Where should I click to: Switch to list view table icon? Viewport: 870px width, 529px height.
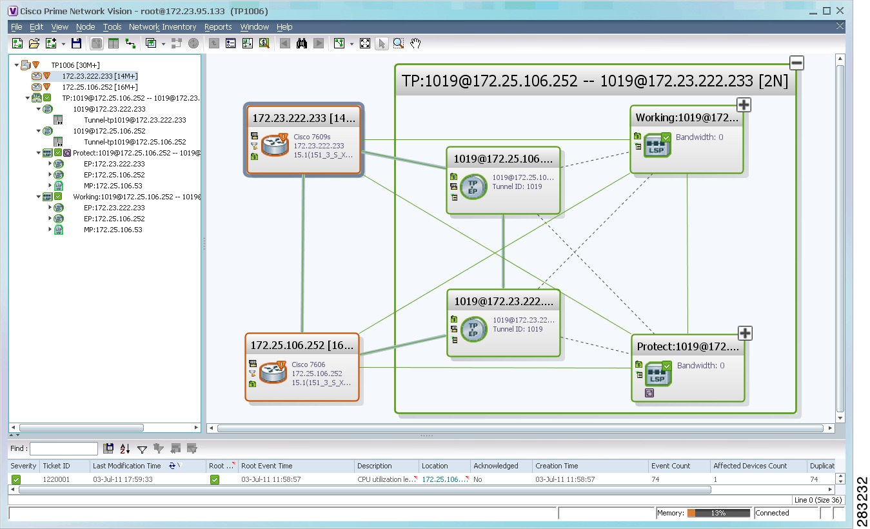click(114, 43)
